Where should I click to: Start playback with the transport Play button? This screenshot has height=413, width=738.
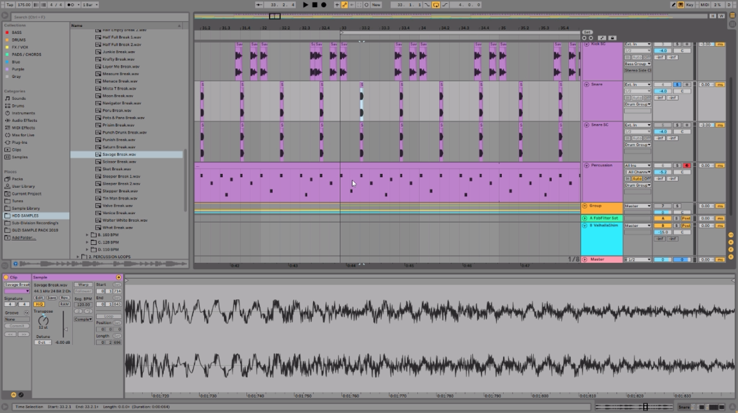coord(305,4)
